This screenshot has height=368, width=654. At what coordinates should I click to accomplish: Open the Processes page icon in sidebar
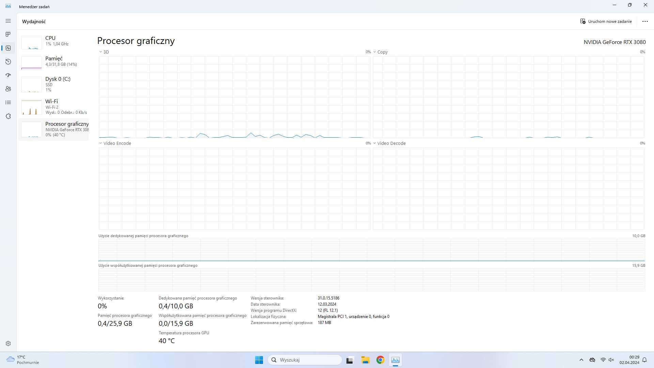pos(8,34)
